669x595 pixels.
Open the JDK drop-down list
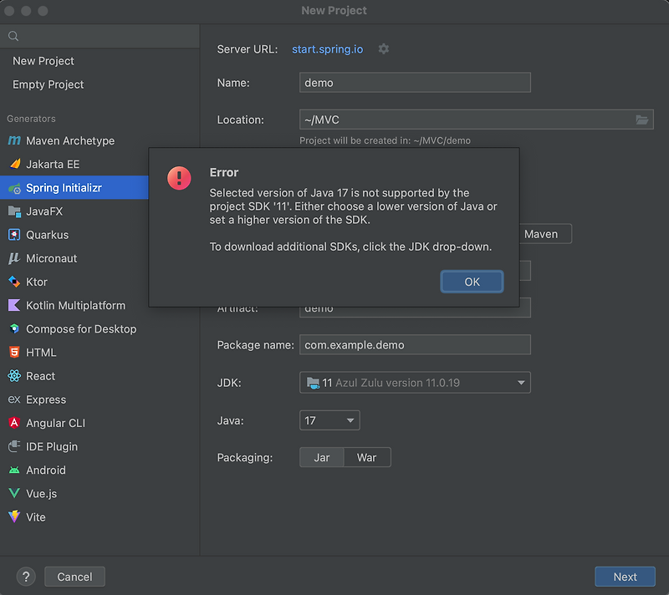(521, 383)
